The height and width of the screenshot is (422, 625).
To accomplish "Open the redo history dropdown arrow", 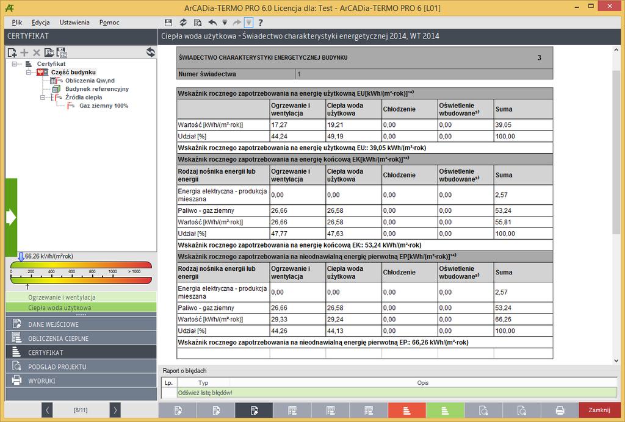I will tap(248, 23).
